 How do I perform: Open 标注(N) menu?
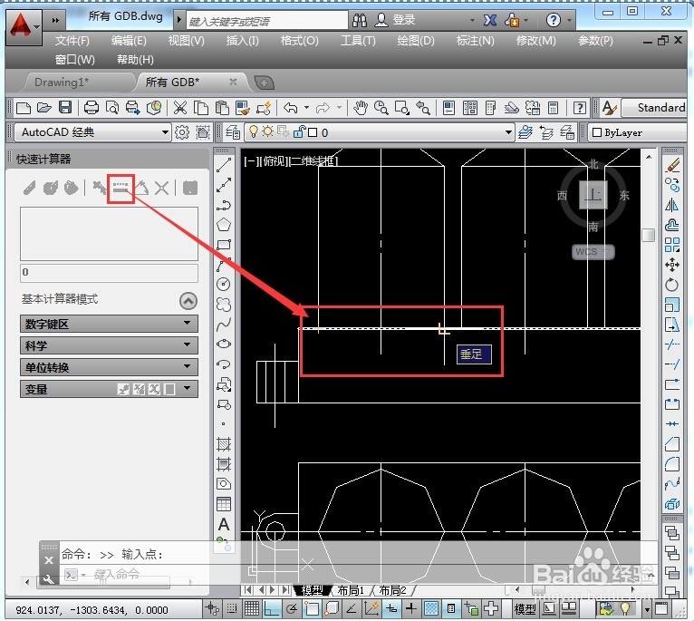pyautogui.click(x=476, y=41)
